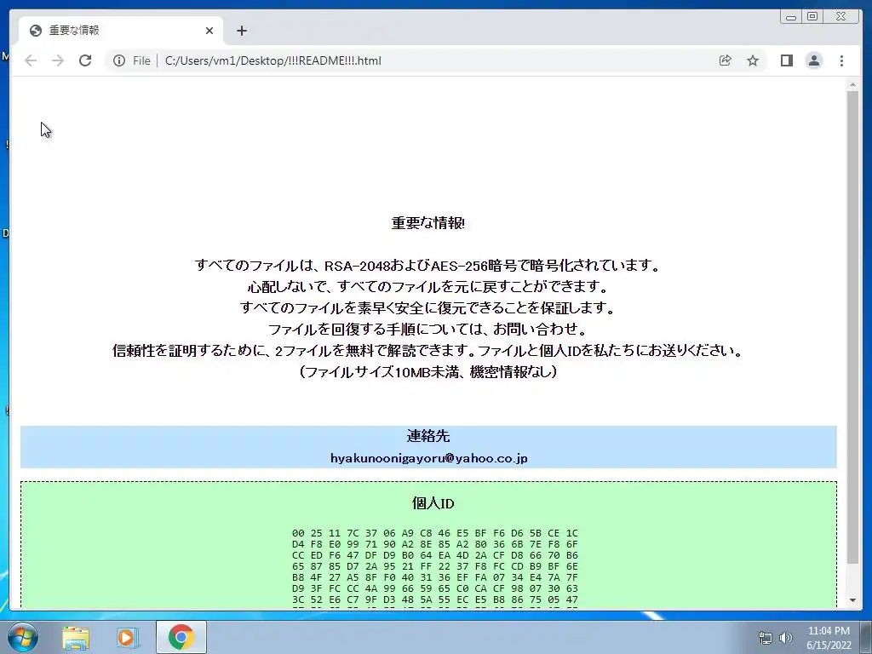Close the 重要な情報 tab
The height and width of the screenshot is (654, 872).
(x=209, y=31)
